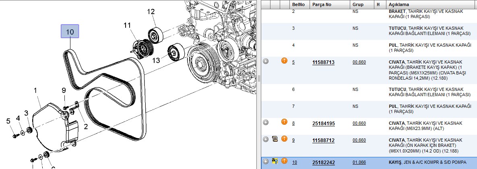Open group link 01.066
This screenshot has width=477, height=169.
click(x=359, y=162)
